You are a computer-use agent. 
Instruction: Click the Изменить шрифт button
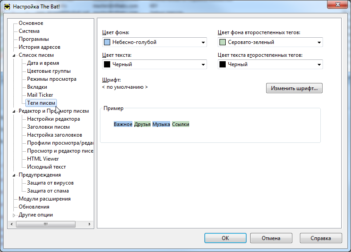(294, 88)
